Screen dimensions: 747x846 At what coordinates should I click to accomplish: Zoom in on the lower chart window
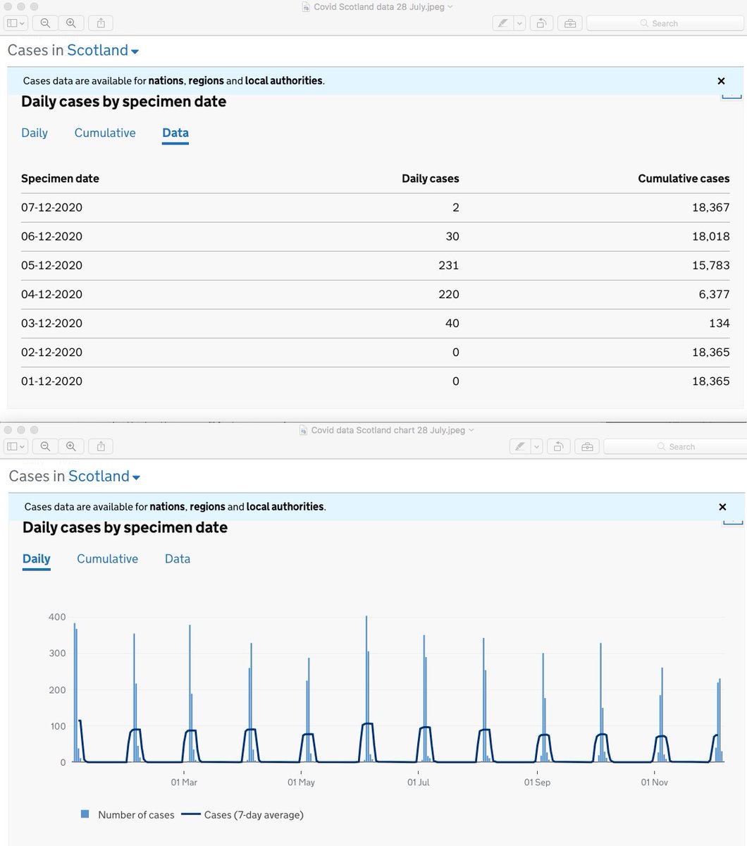[x=71, y=446]
